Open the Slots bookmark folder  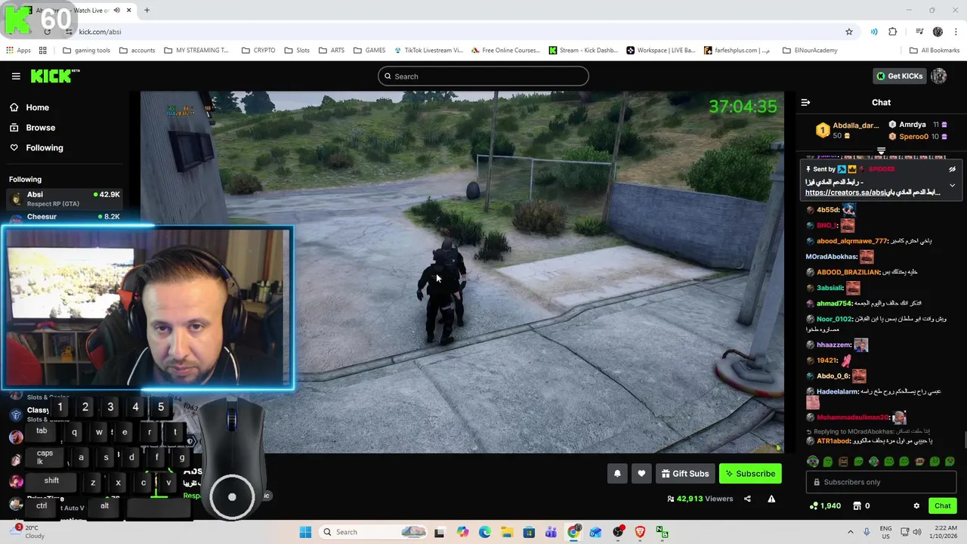297,51
